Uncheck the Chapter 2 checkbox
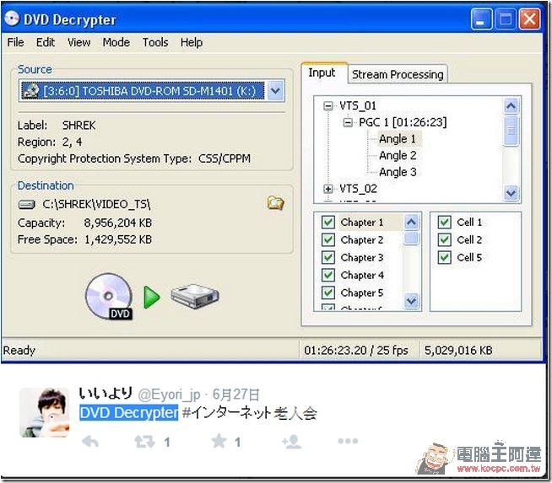Image resolution: width=552 pixels, height=483 pixels. [x=328, y=239]
